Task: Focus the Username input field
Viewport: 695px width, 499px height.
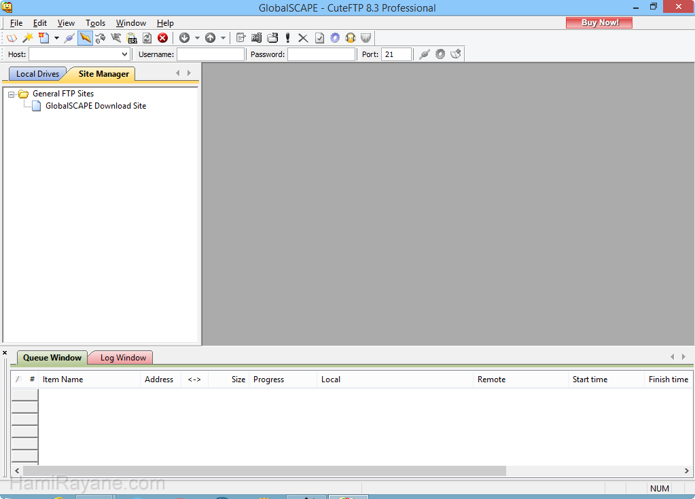Action: point(211,54)
